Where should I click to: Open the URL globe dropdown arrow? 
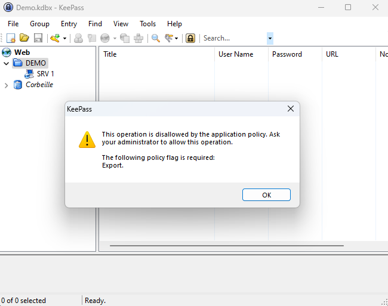point(115,38)
